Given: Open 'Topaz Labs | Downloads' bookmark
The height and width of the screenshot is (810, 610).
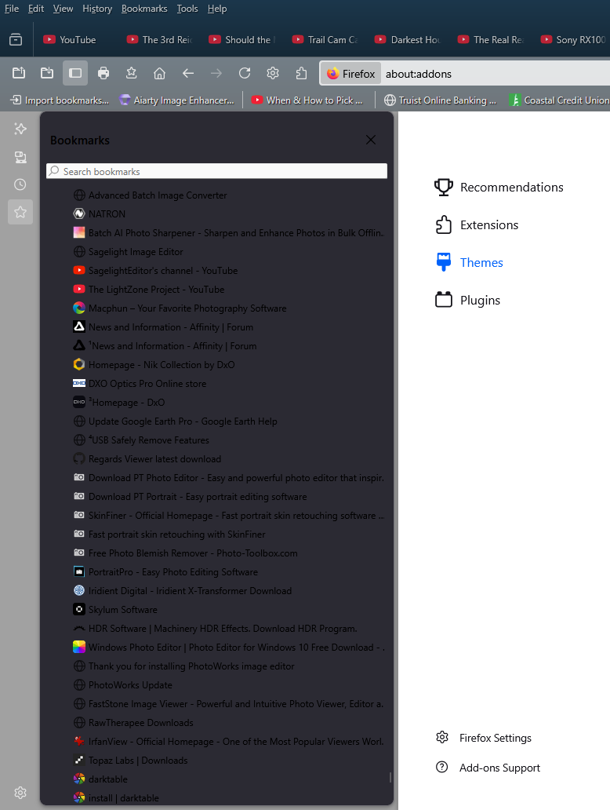Looking at the screenshot, I should 130,761.
